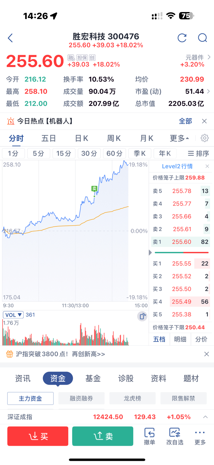Screen dimensions: 214x465
Task: Open 更多 three-dots menu
Action: (x=200, y=436)
